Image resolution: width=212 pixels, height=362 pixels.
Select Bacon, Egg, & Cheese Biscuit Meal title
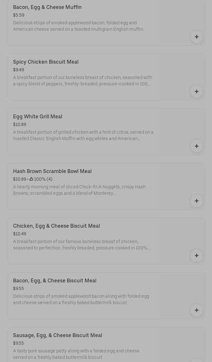point(55,280)
